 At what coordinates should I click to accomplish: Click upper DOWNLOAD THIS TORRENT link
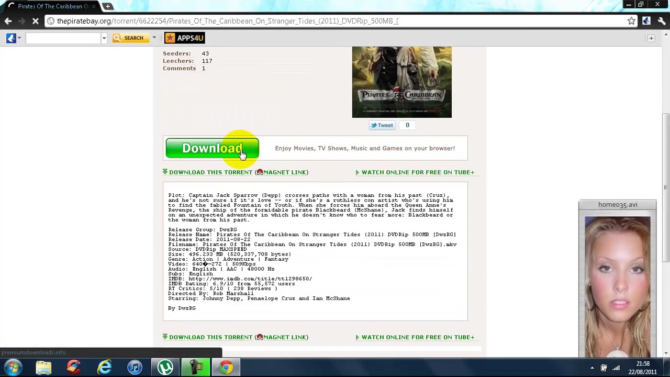(x=210, y=172)
